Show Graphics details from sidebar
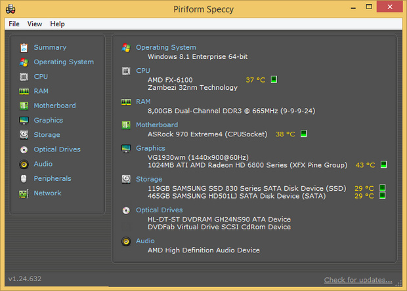 tap(49, 120)
